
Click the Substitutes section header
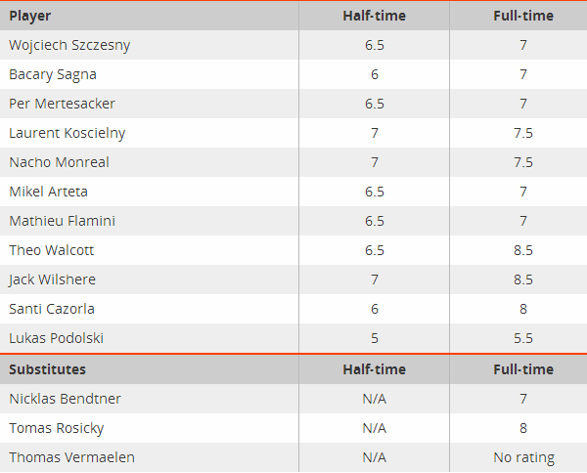pyautogui.click(x=48, y=369)
